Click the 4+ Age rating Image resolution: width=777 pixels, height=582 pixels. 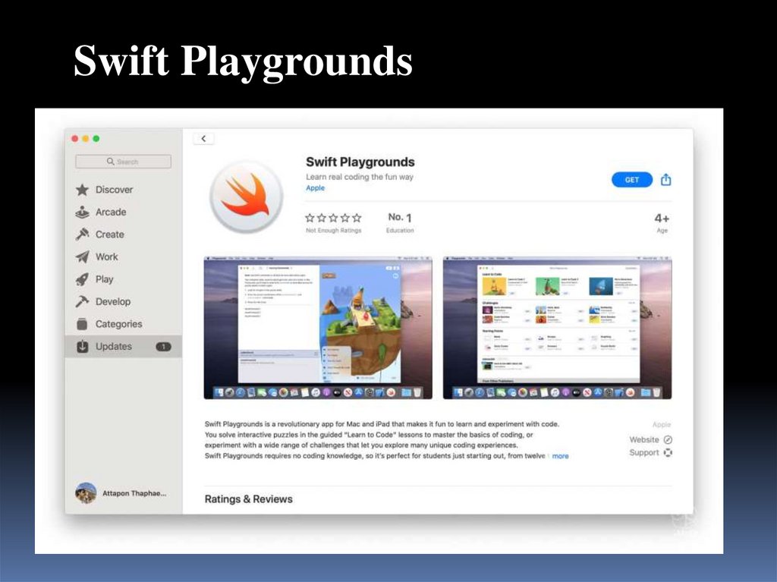(662, 223)
